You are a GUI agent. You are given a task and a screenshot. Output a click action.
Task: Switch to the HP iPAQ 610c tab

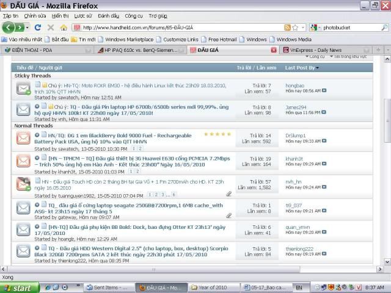(141, 50)
